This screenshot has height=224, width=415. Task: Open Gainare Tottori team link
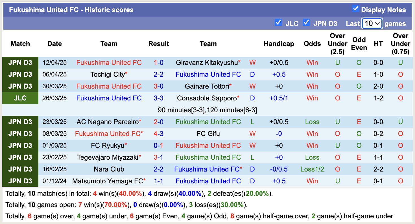pos(206,86)
